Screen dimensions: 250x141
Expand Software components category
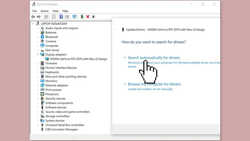click(38, 103)
